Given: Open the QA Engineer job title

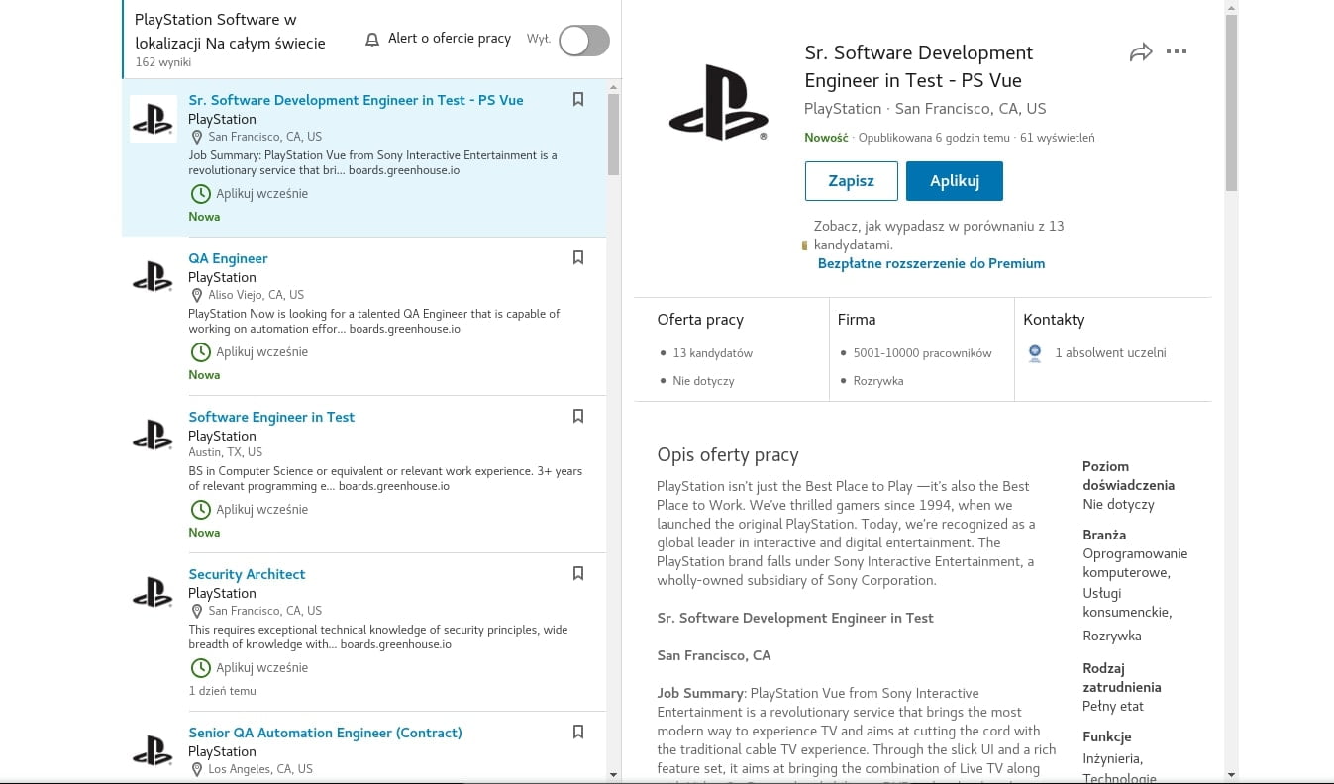Looking at the screenshot, I should click(228, 258).
